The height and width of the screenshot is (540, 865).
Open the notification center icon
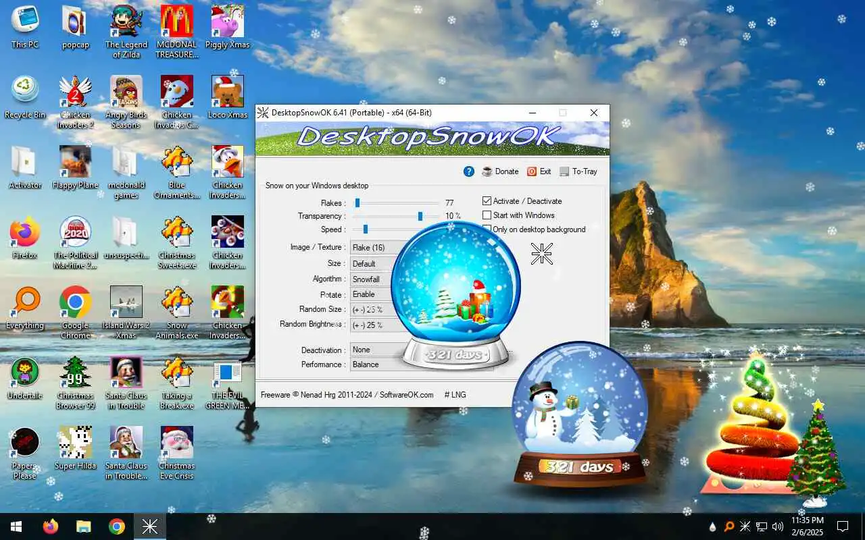(843, 526)
